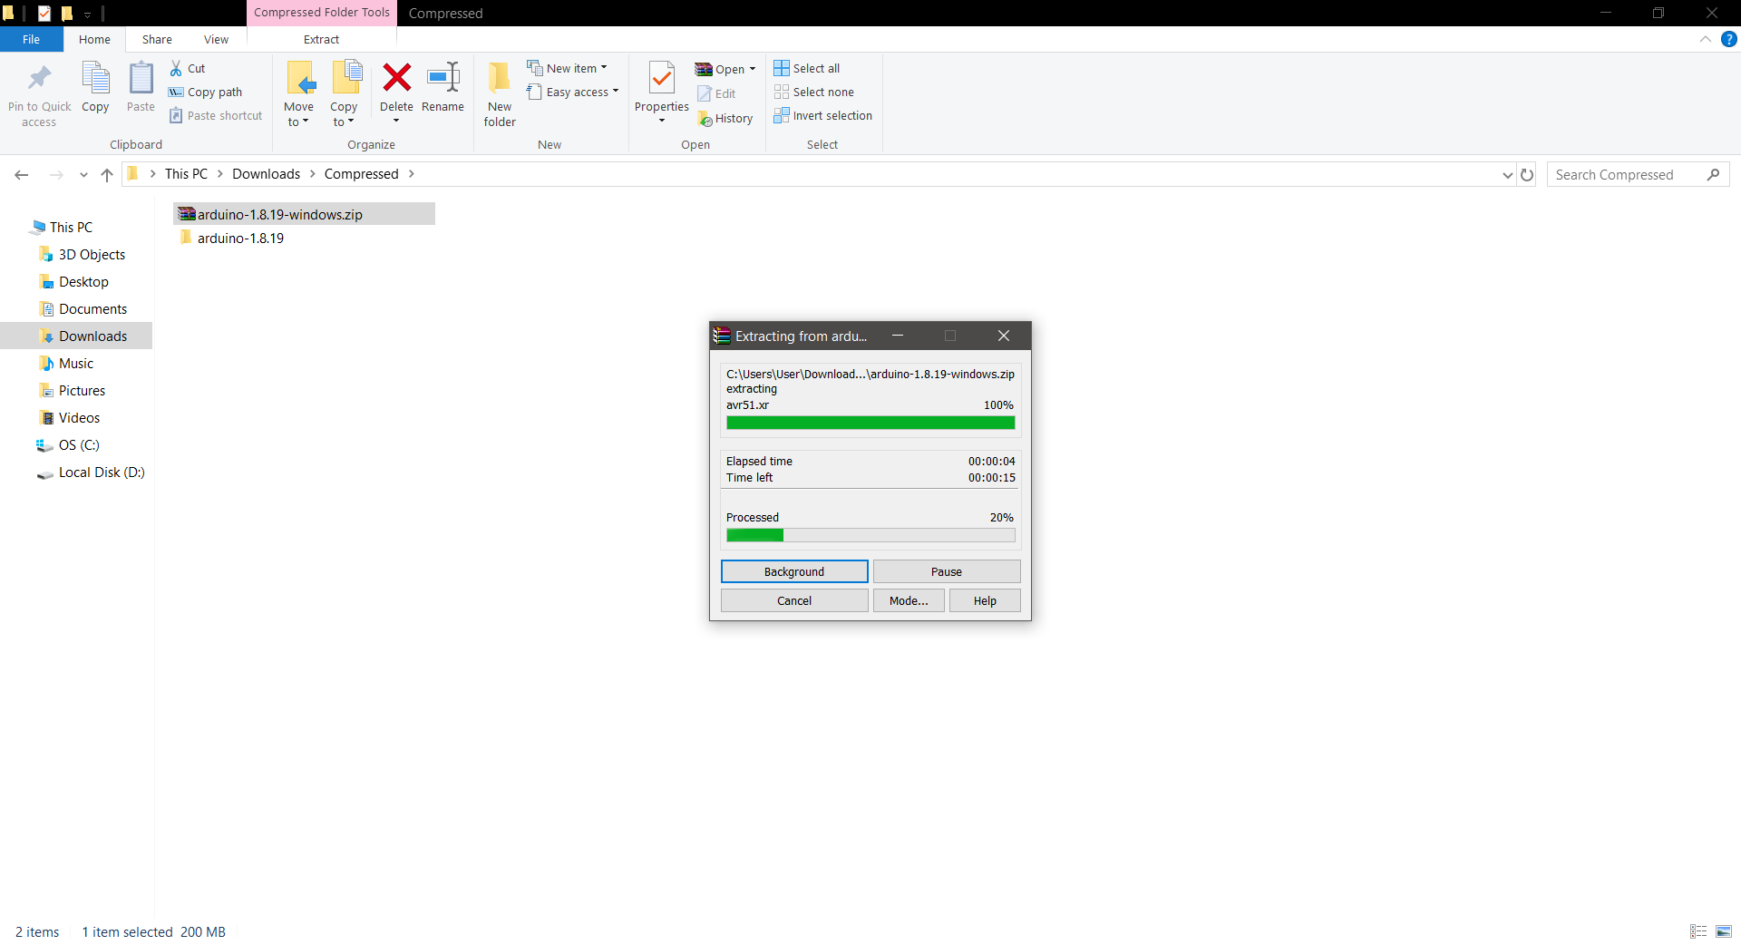Screen dimensions: 1741x945
Task: Expand address bar history dropdown
Action: 1507,174
